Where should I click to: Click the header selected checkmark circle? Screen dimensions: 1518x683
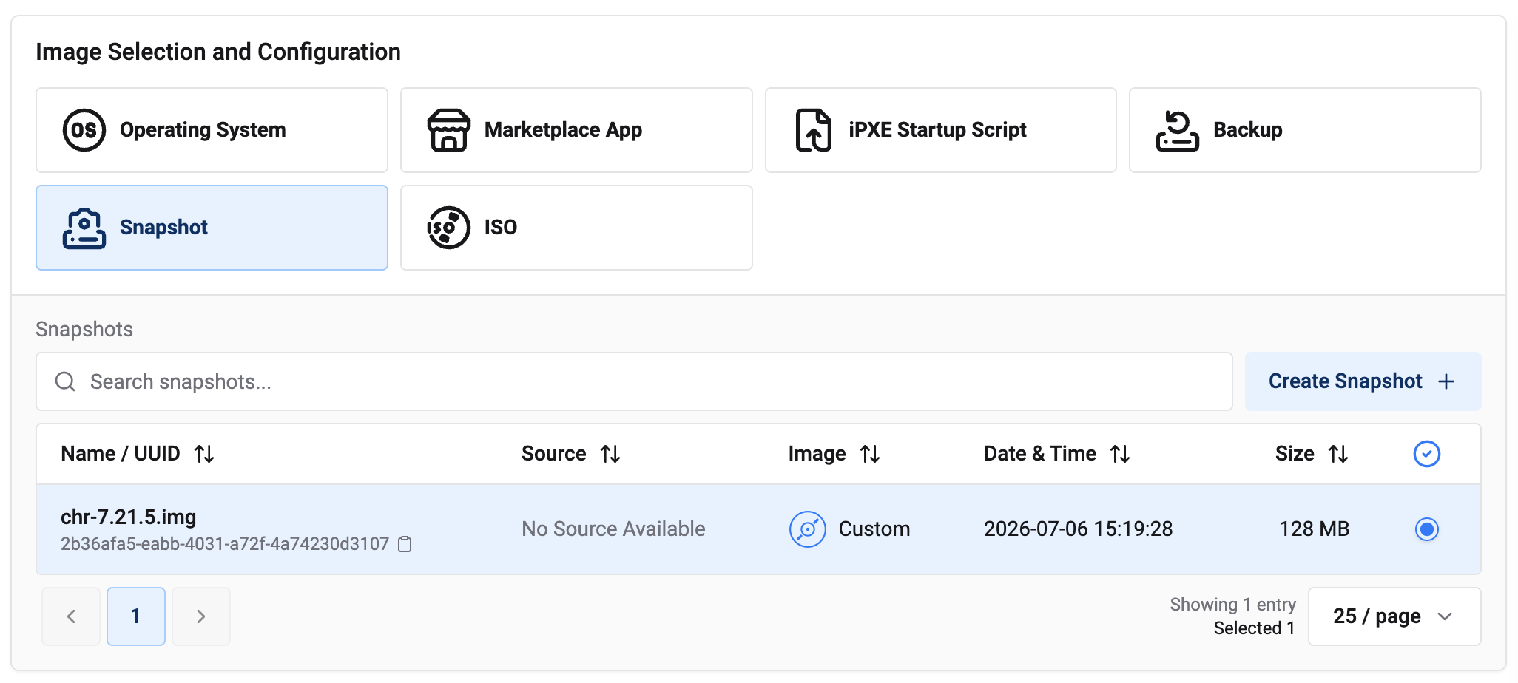(x=1426, y=454)
